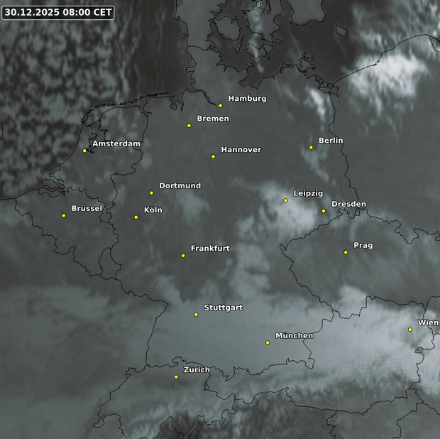Select the yellow dot for Dortmund

[x=151, y=193]
